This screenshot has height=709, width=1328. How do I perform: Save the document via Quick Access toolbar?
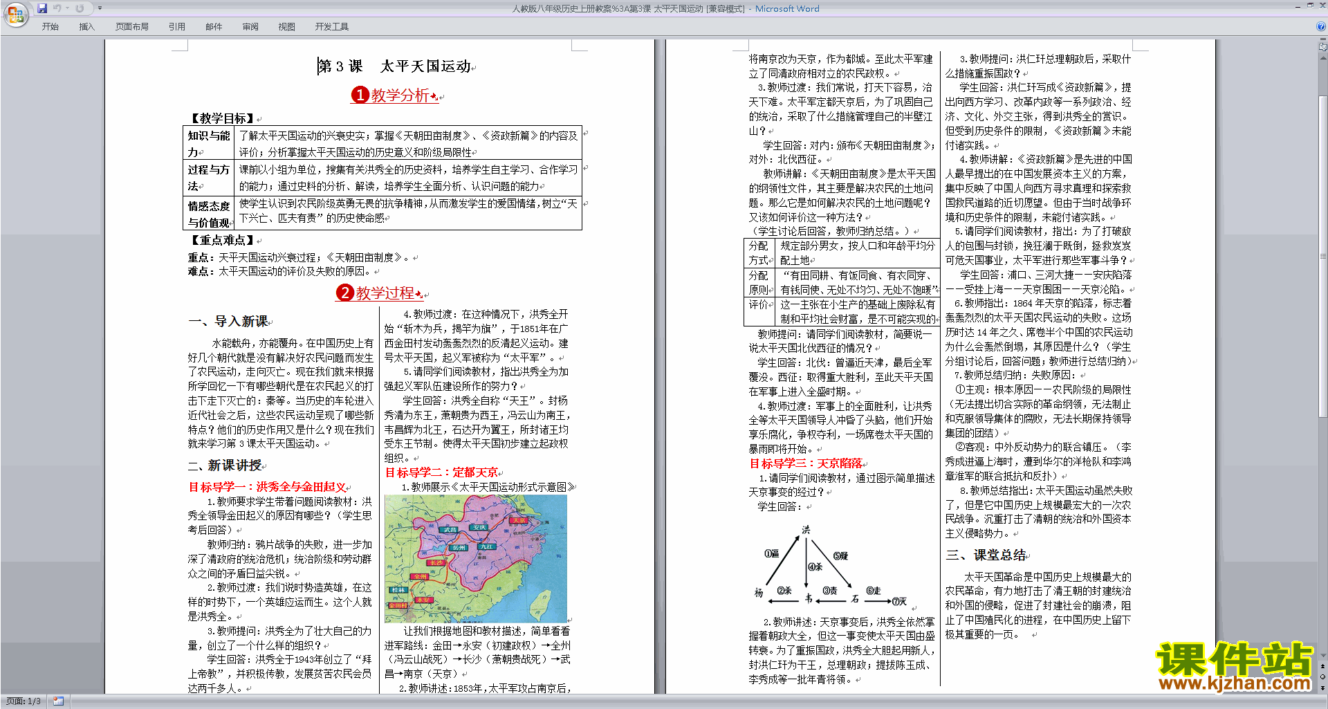point(42,8)
